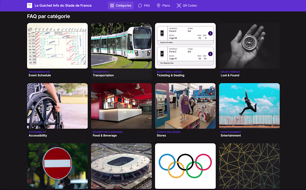Click the hand holding compass thumbnail
Screen dimensions: 306x190
(250, 46)
